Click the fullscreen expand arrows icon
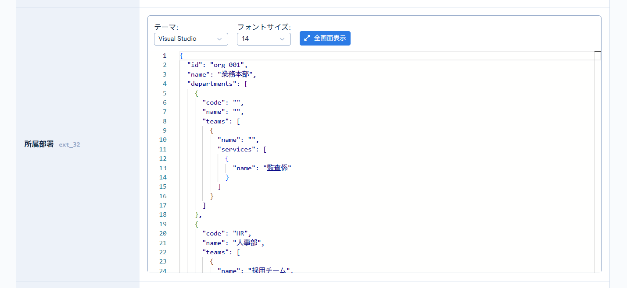Image resolution: width=627 pixels, height=288 pixels. click(307, 39)
